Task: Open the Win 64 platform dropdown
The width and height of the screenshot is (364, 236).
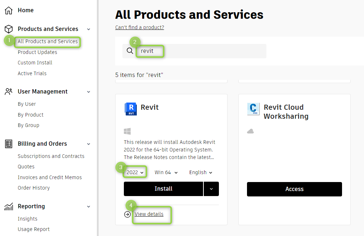Action: 166,172
